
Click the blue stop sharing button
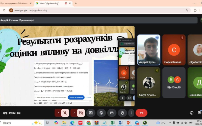point(76,98)
